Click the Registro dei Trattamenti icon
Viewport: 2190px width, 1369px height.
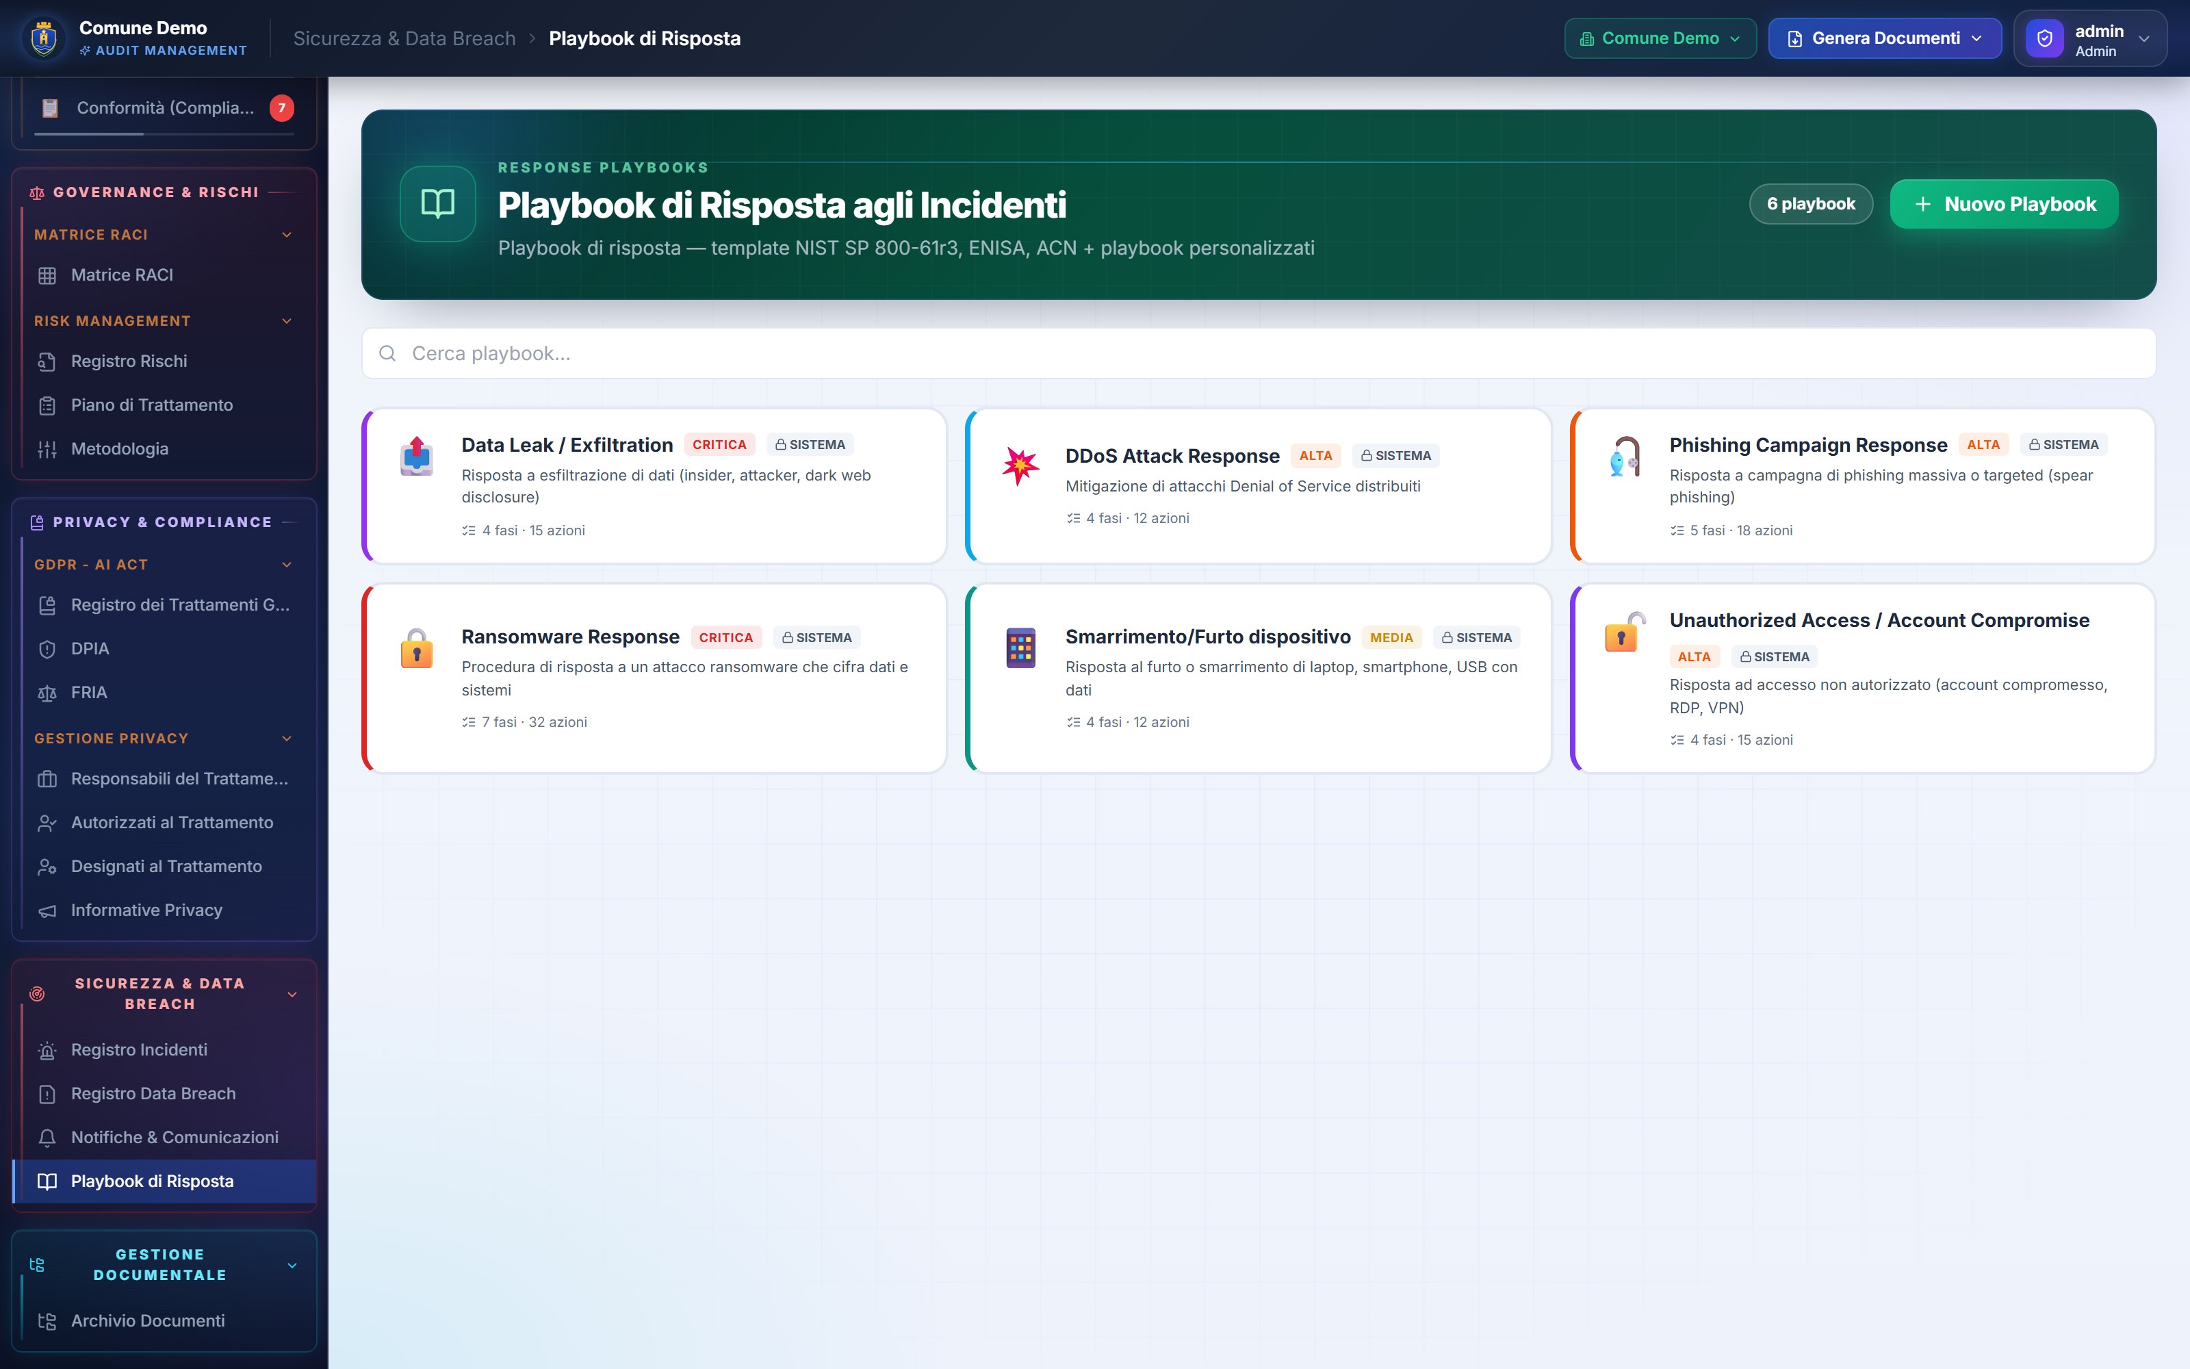pyautogui.click(x=47, y=605)
